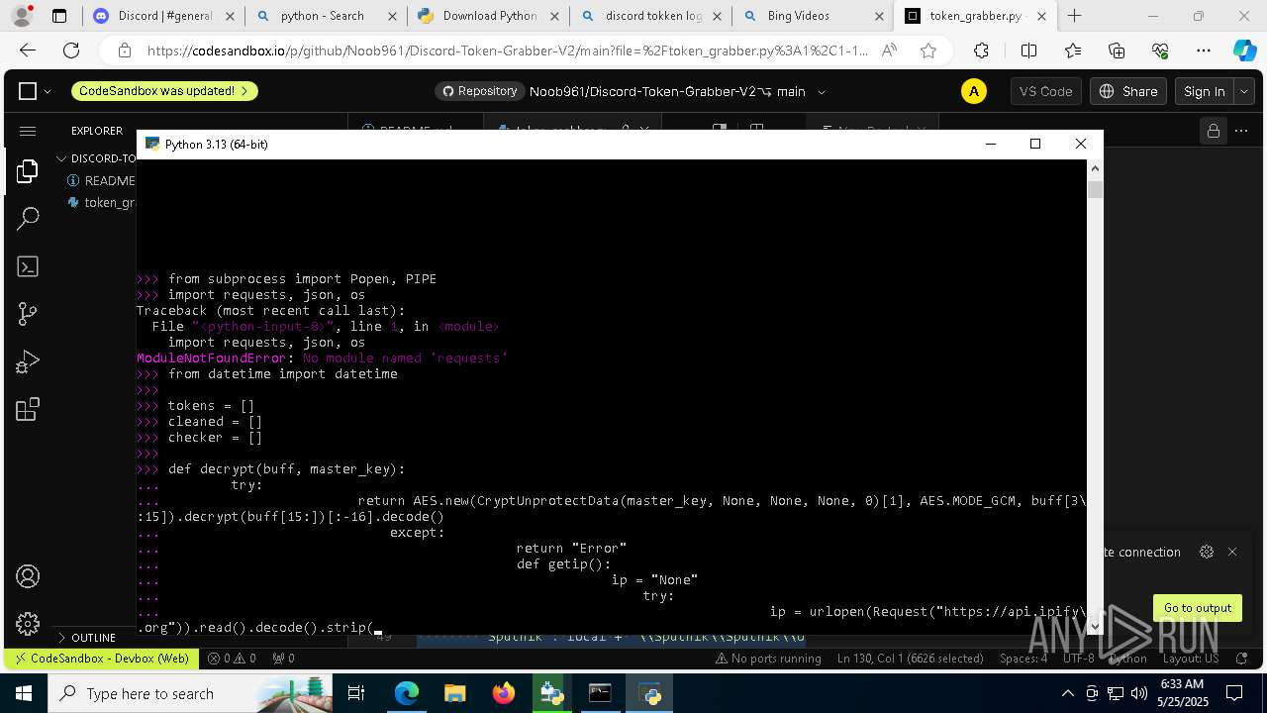The image size is (1267, 713).
Task: Open Firefox from taskbar
Action: 504,693
